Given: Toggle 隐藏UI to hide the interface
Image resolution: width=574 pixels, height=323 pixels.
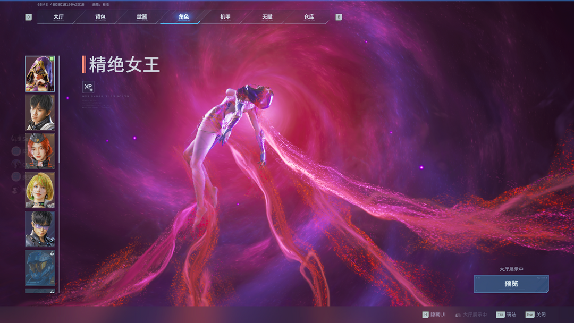Looking at the screenshot, I should pos(438,314).
